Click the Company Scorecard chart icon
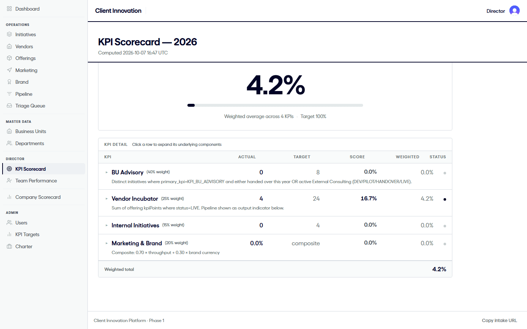 point(10,197)
